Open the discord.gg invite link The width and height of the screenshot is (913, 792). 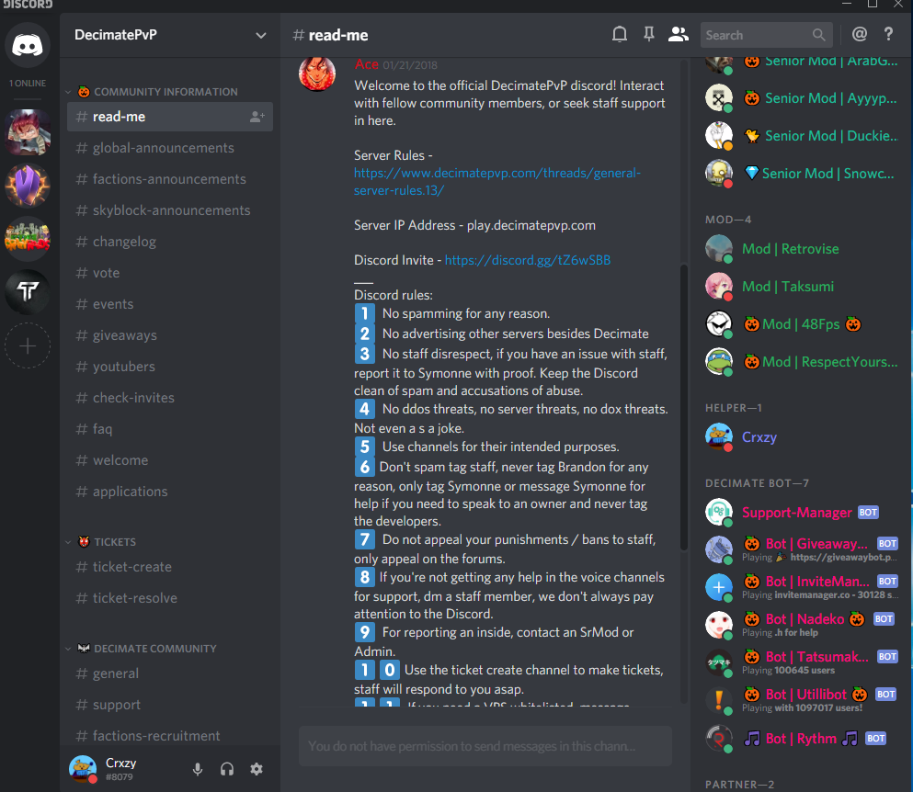coord(528,260)
